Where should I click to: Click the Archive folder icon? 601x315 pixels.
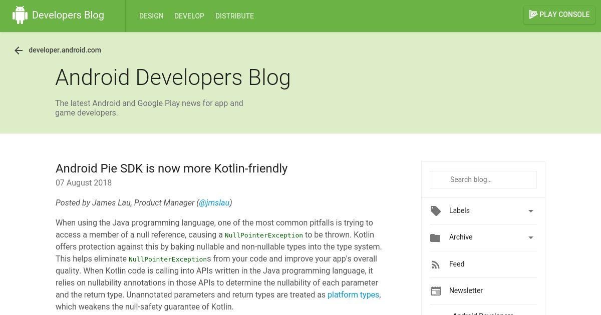point(435,237)
